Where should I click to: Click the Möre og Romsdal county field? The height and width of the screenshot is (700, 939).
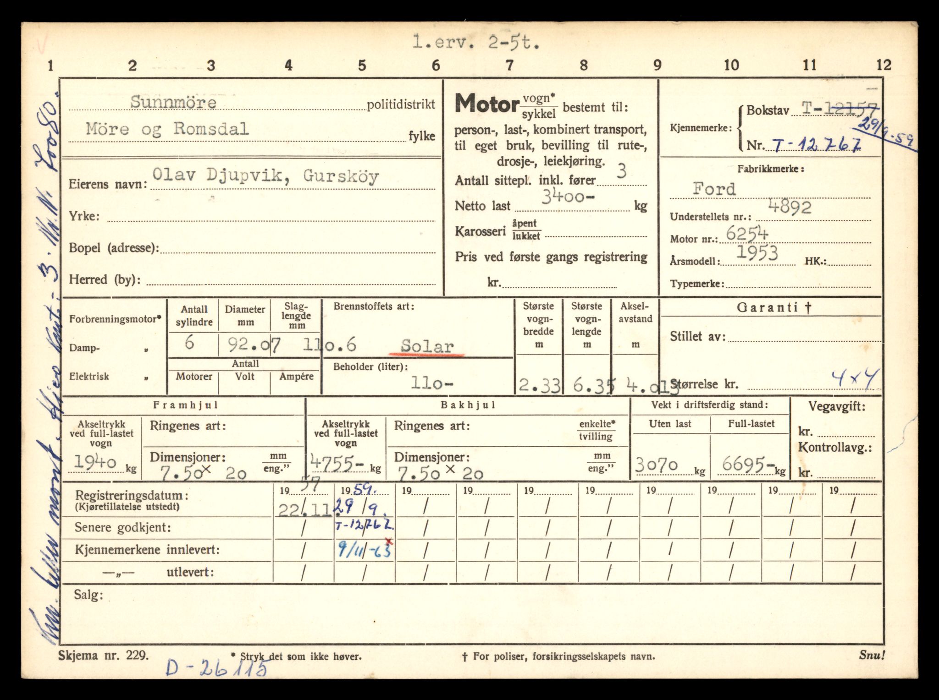coord(167,129)
